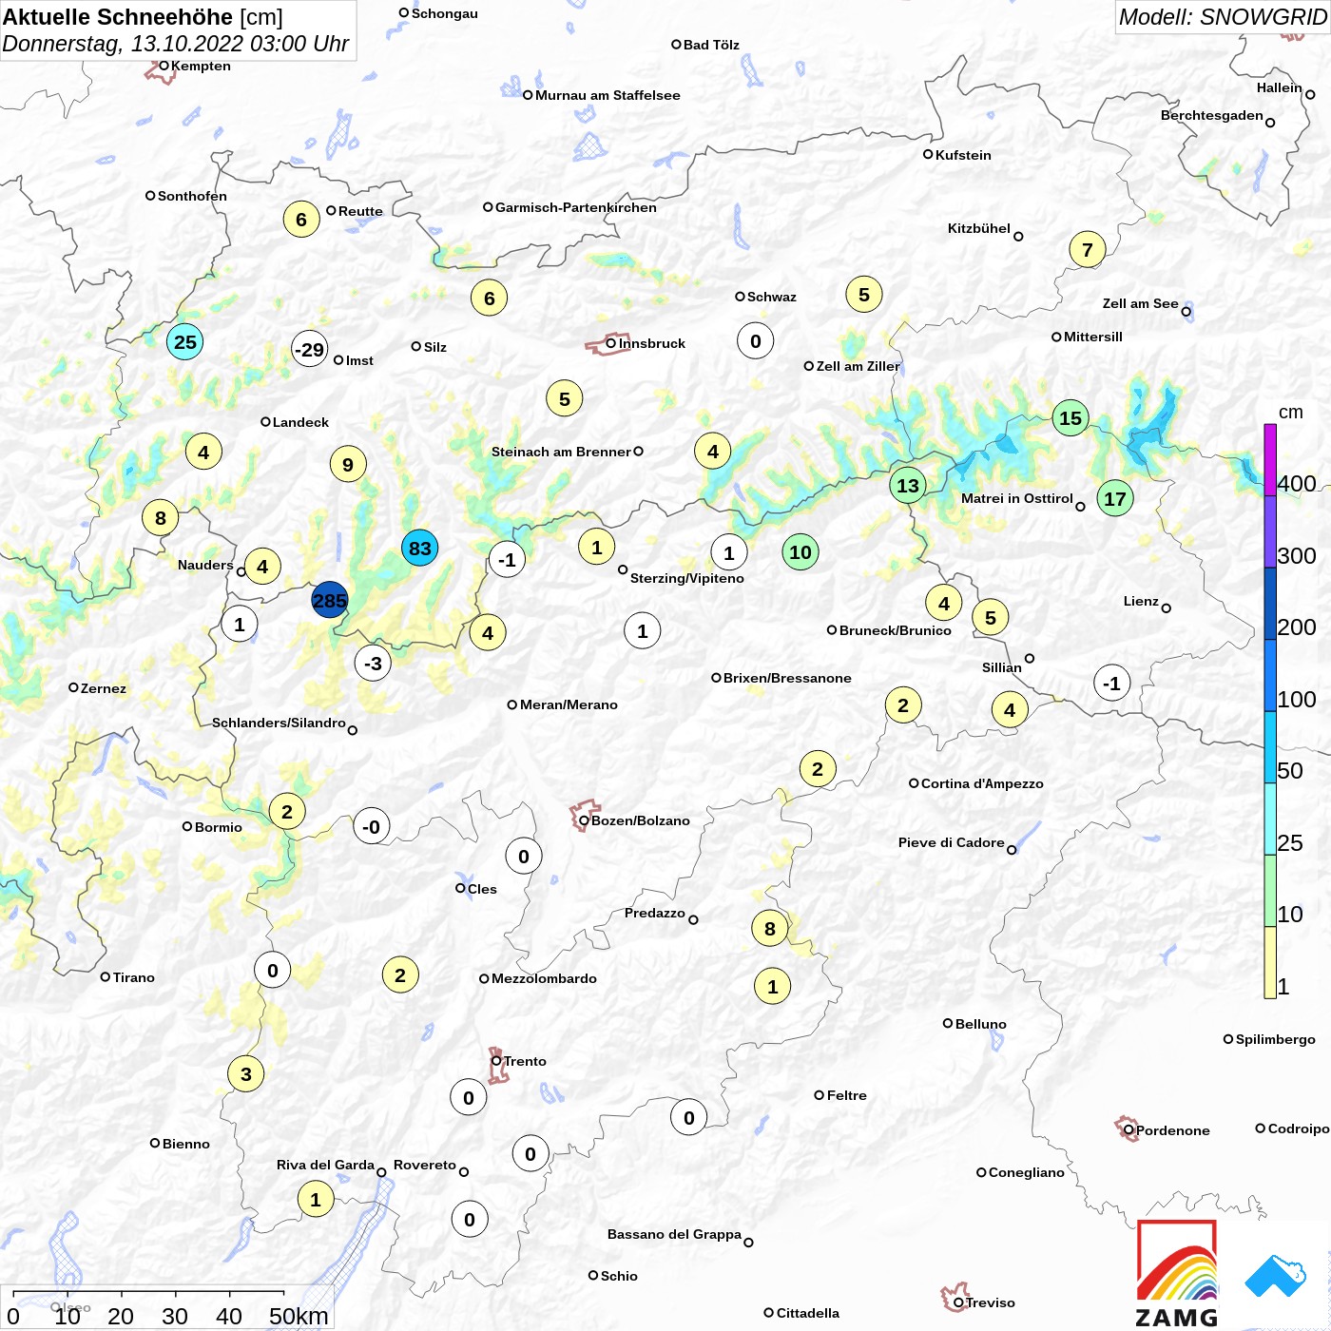Screen dimensions: 1331x1331
Task: Click the yellow 3 marker above Bienno
Action: point(246,1073)
